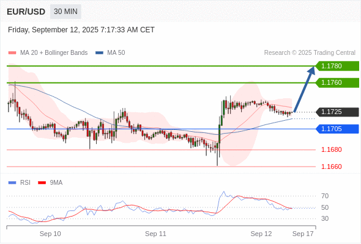Select the blue MA 50 legend swatch
The width and height of the screenshot is (361, 244).
(x=99, y=53)
